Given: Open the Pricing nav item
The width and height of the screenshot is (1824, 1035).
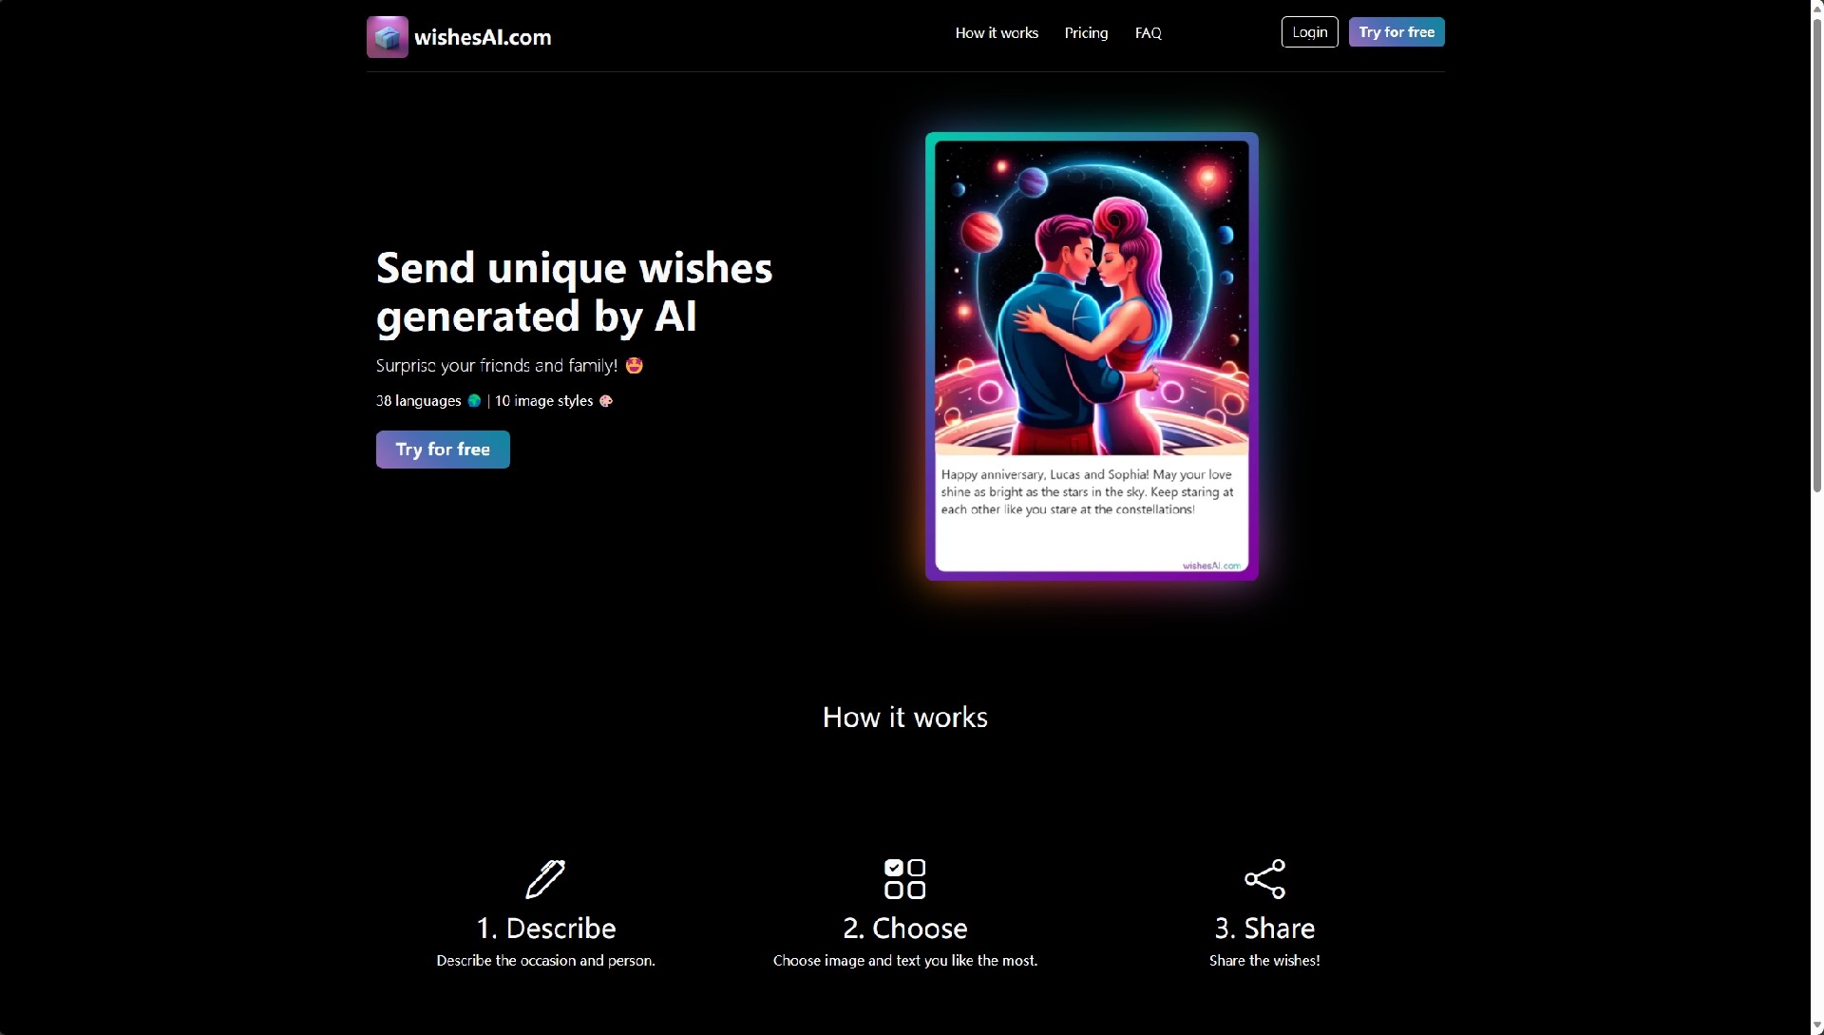Looking at the screenshot, I should coord(1086,33).
